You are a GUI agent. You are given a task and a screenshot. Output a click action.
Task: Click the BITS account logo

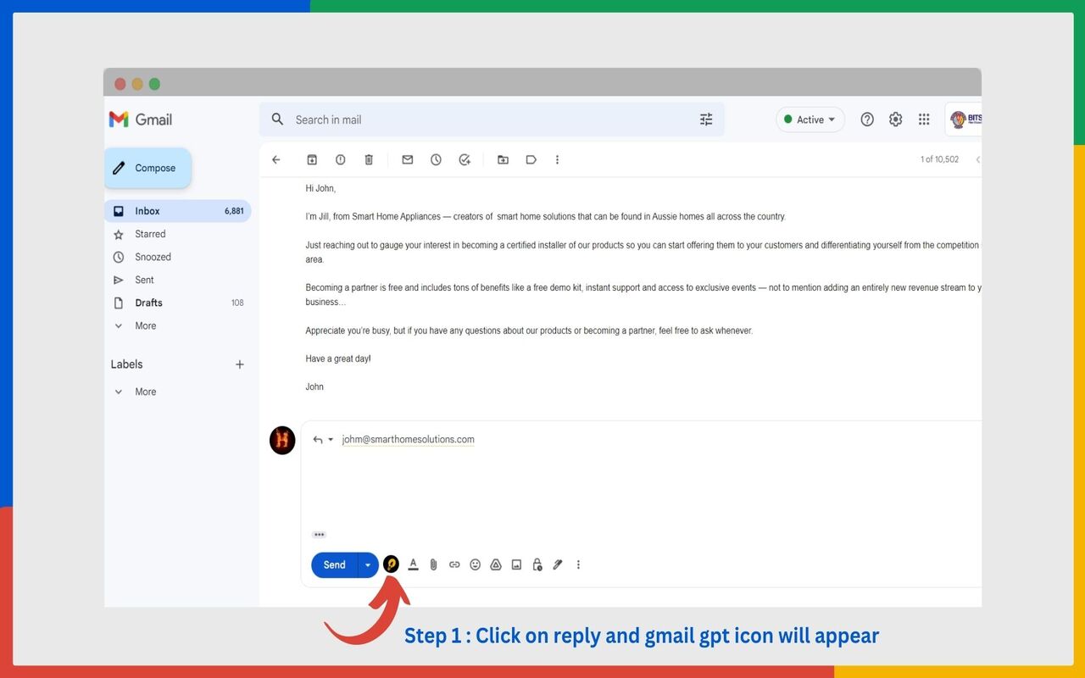[965, 119]
